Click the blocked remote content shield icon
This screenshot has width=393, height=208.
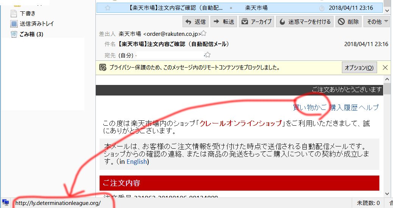[103, 68]
